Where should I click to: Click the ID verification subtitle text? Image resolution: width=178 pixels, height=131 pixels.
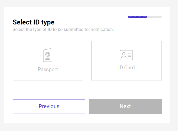[63, 30]
